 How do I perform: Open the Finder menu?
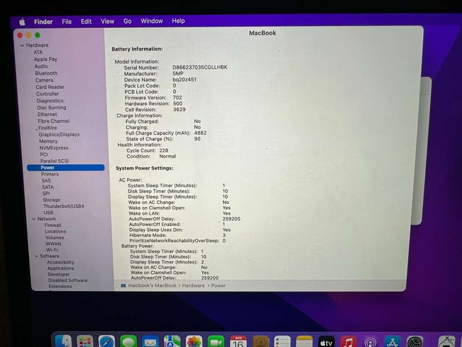coord(43,22)
